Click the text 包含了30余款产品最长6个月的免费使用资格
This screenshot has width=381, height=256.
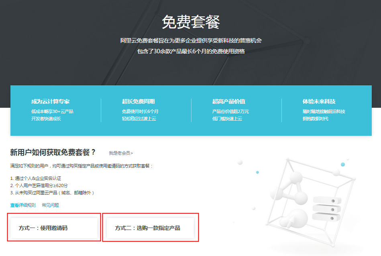click(x=191, y=51)
